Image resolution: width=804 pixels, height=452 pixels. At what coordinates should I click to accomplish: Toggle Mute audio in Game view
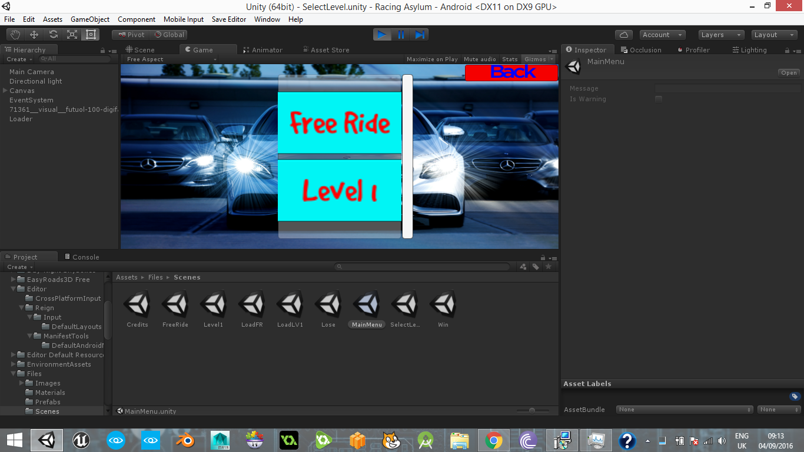point(480,59)
